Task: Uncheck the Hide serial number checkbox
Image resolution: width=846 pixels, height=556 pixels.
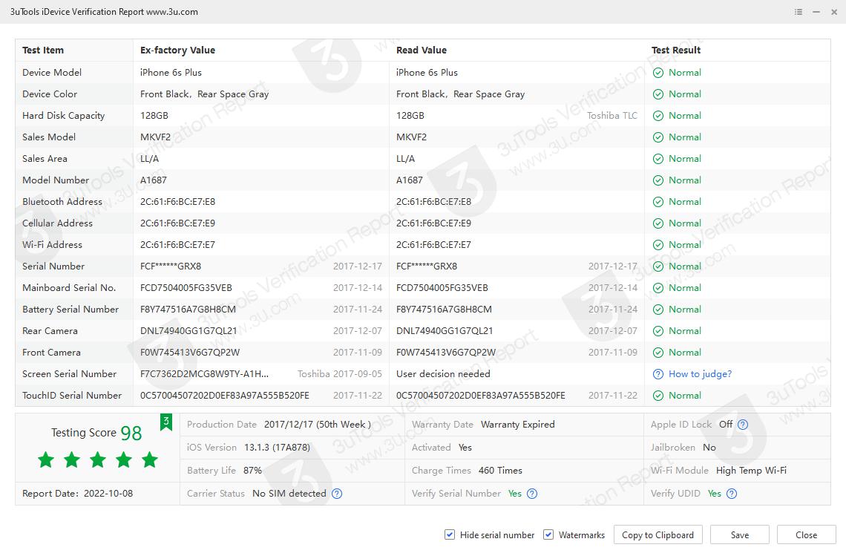Action: [x=450, y=534]
